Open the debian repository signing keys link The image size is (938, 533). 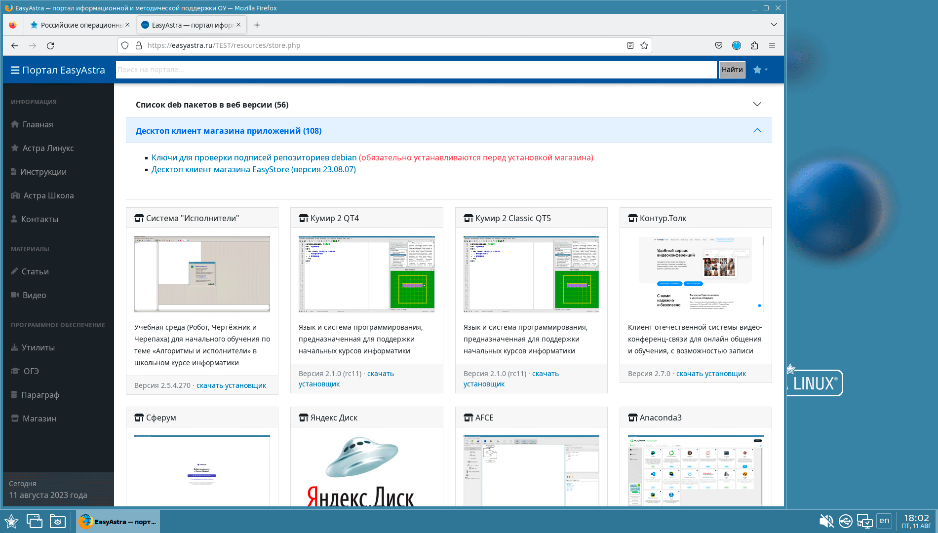[254, 157]
